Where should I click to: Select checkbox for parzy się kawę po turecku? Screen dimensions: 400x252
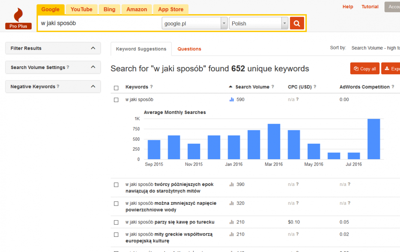tap(116, 222)
